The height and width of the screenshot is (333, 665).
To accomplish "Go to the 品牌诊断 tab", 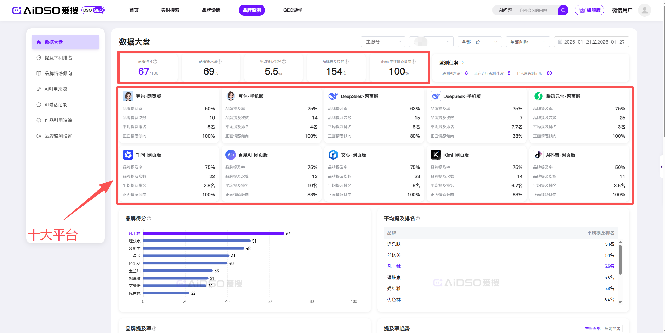I will [x=211, y=10].
